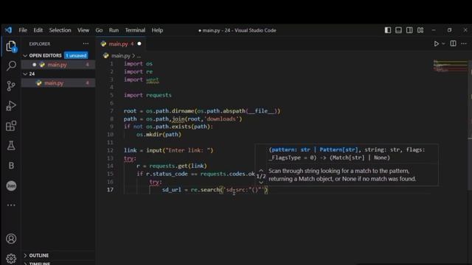Open the Selection menu

coord(60,30)
